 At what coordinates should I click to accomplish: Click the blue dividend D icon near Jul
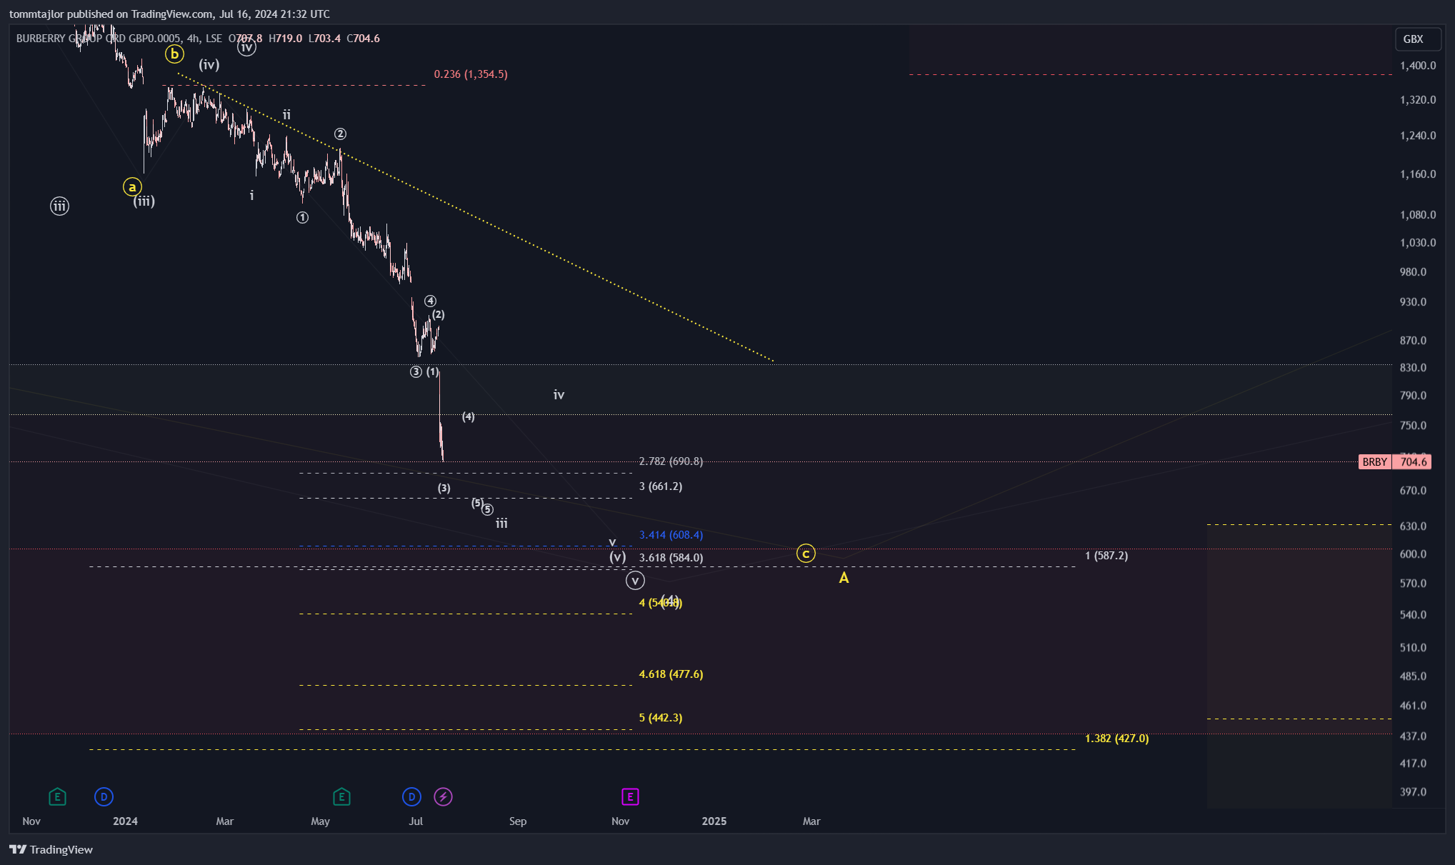411,796
